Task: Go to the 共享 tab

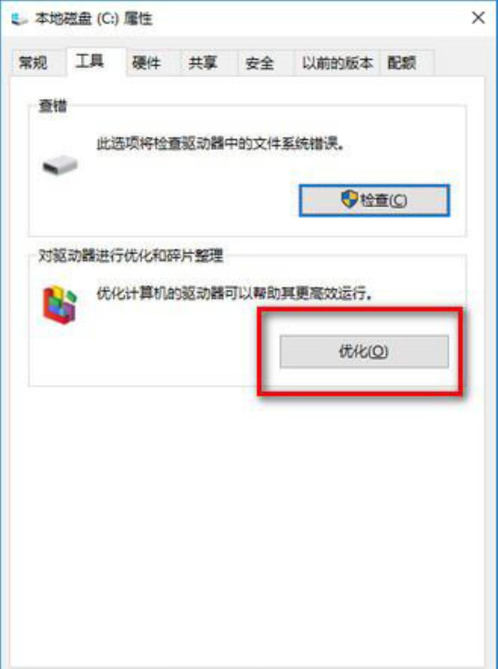Action: [202, 63]
